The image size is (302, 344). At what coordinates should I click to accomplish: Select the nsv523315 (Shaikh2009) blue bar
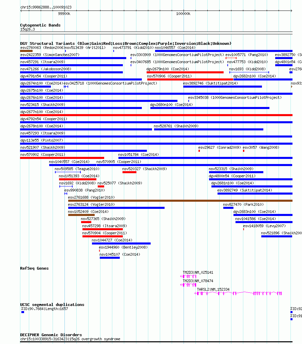coord(236,172)
